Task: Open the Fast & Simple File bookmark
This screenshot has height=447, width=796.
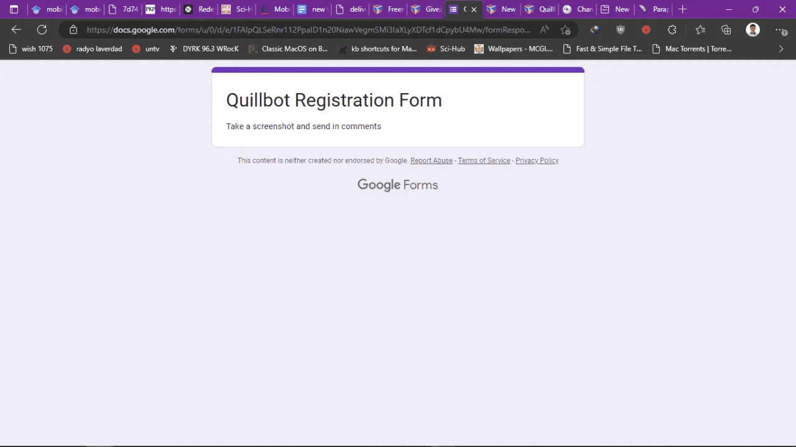Action: [602, 49]
